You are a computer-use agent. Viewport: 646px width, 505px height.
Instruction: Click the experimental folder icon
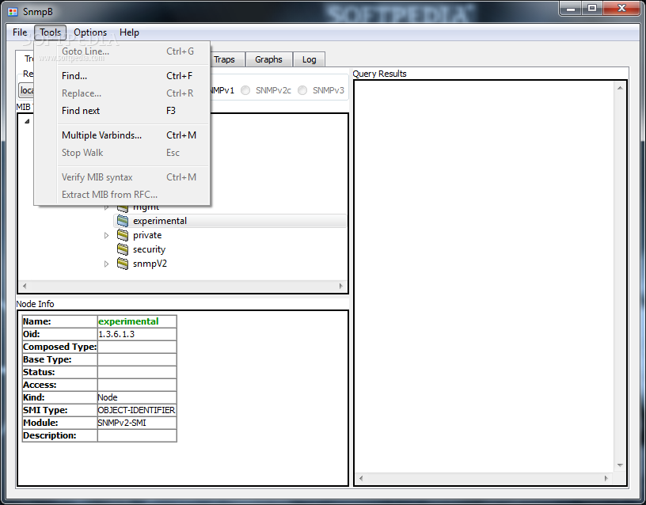(123, 221)
